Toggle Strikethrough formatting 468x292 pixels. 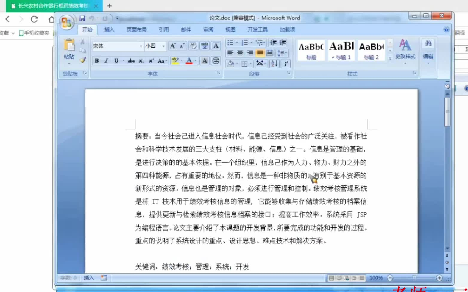point(131,61)
